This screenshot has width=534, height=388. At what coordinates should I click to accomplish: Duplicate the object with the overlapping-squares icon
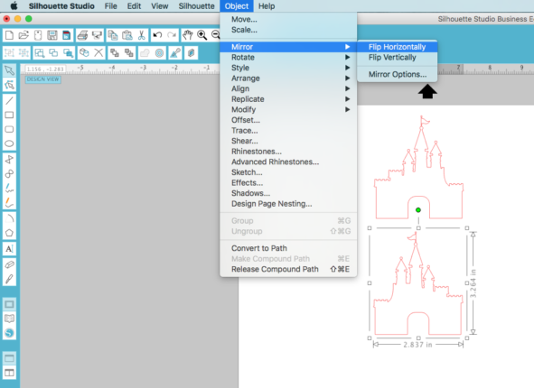[x=84, y=52]
